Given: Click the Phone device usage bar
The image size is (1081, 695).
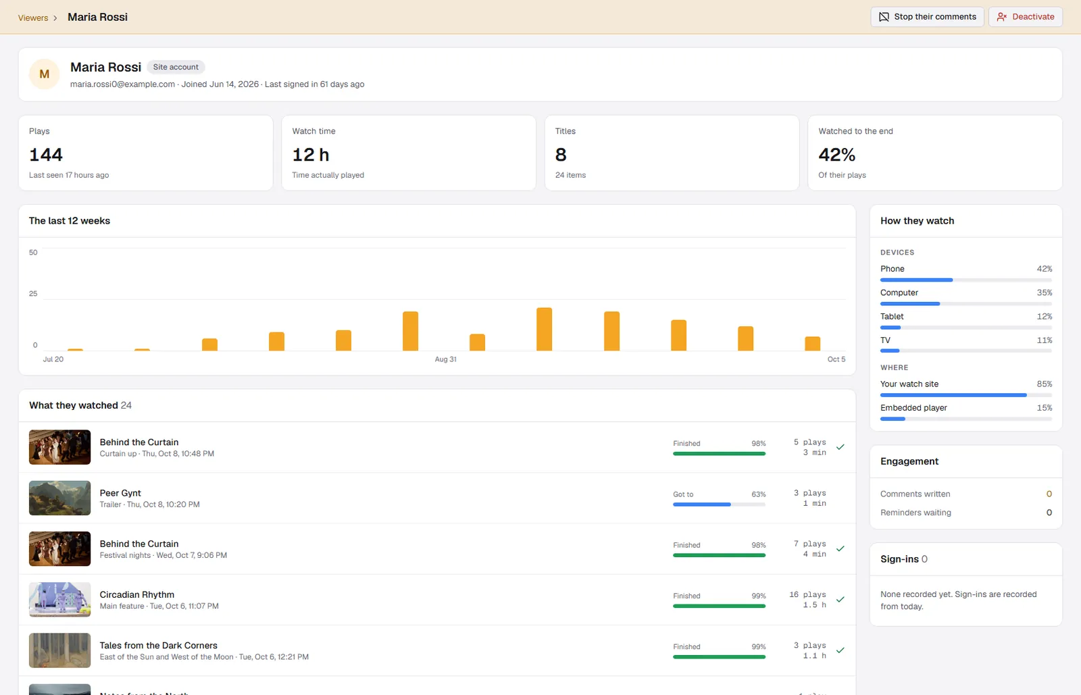Looking at the screenshot, I should pos(966,280).
